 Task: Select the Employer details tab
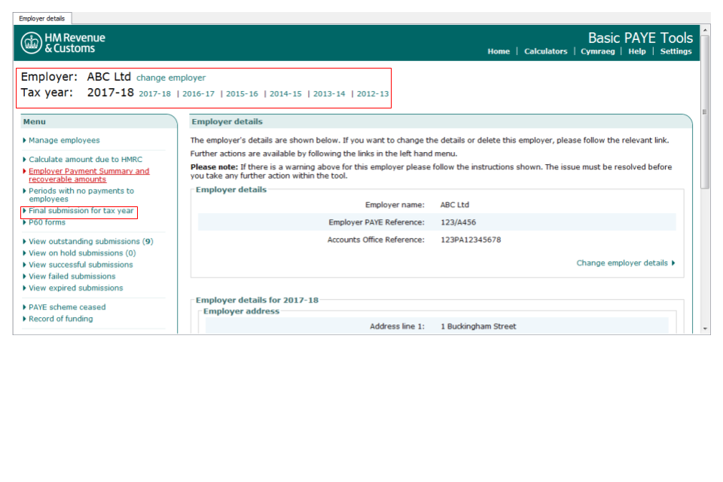[x=42, y=18]
